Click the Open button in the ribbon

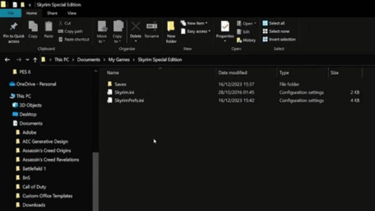(246, 23)
